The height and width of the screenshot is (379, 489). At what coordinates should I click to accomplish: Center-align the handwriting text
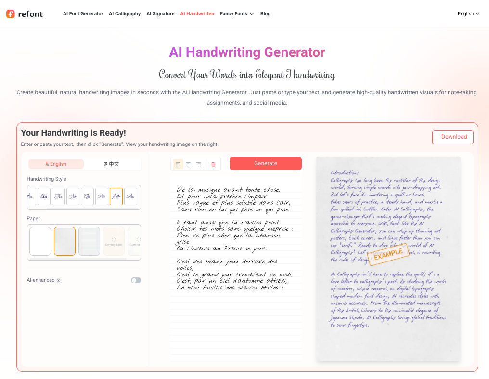[x=188, y=164]
